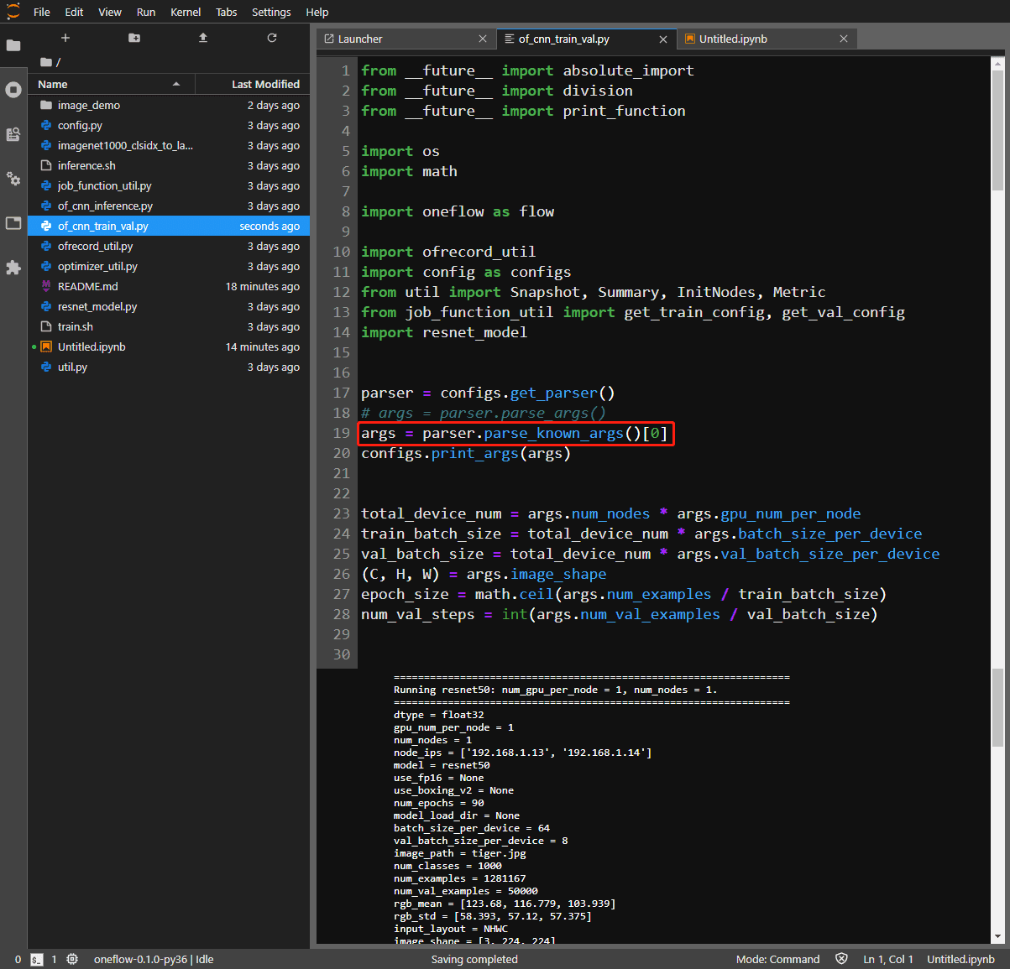This screenshot has height=969, width=1010.
Task: Open the Kernel menu
Action: (186, 12)
